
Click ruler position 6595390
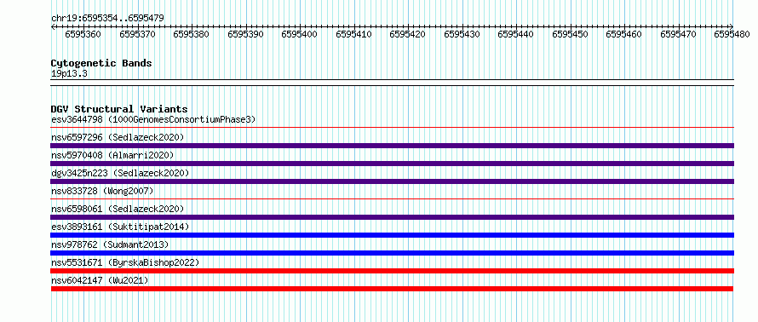tap(245, 34)
